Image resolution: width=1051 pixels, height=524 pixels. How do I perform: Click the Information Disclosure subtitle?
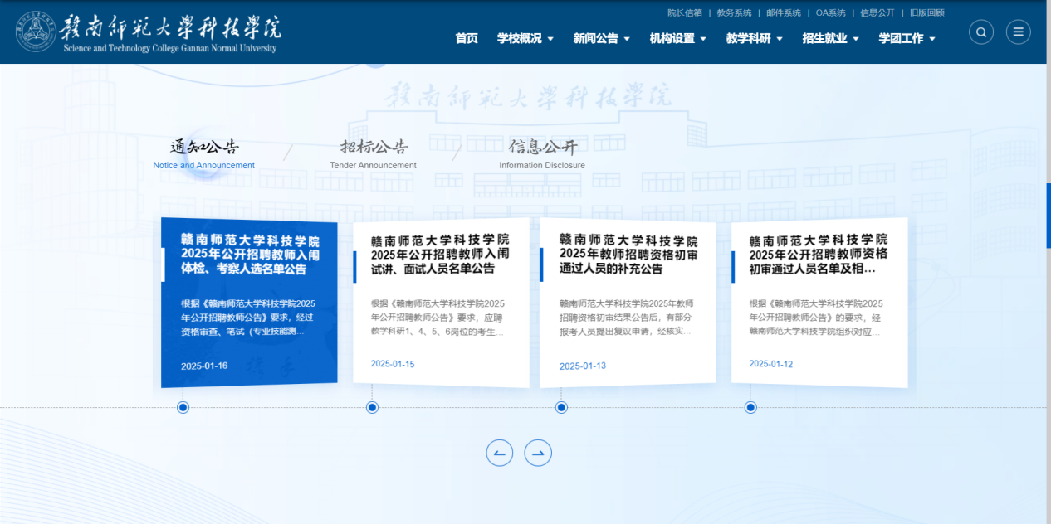point(542,165)
